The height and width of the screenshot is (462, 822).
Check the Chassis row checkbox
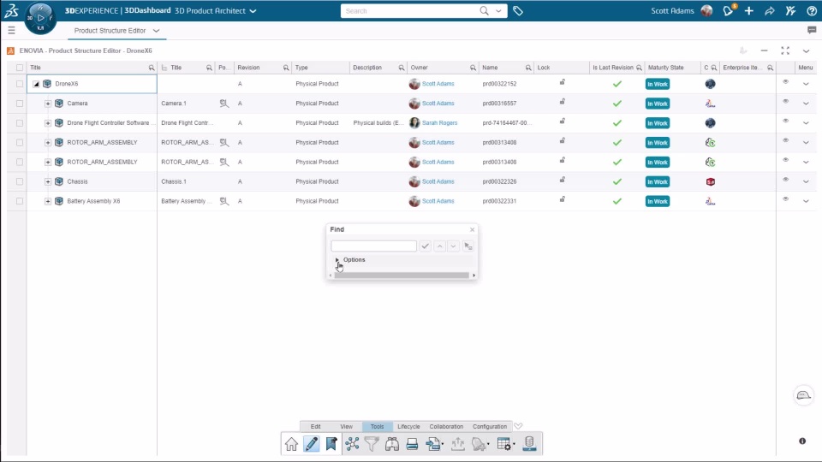point(20,181)
